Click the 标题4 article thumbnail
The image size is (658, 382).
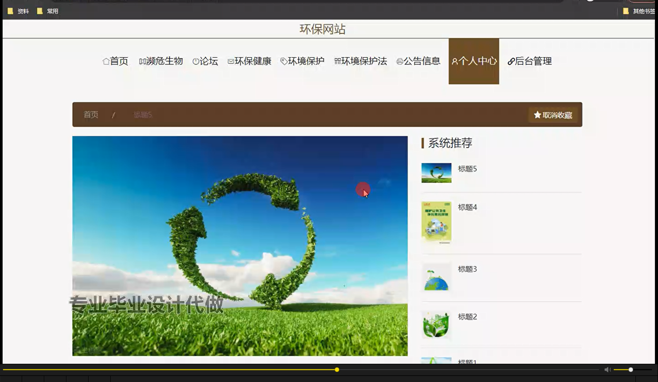point(436,222)
